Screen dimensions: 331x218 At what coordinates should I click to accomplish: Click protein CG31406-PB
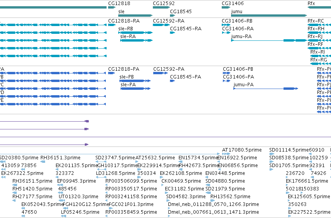238,69
